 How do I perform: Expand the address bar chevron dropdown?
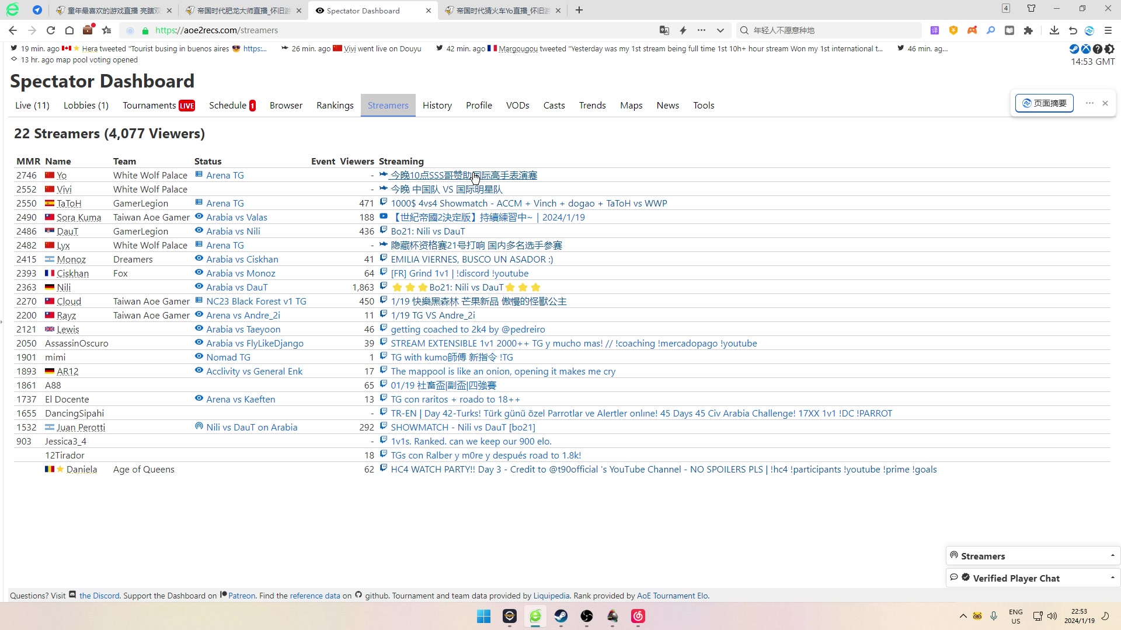point(720,30)
